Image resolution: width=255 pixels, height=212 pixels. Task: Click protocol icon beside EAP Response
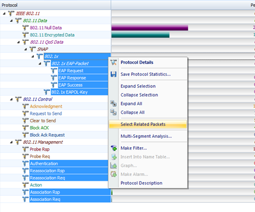[x=54, y=78]
